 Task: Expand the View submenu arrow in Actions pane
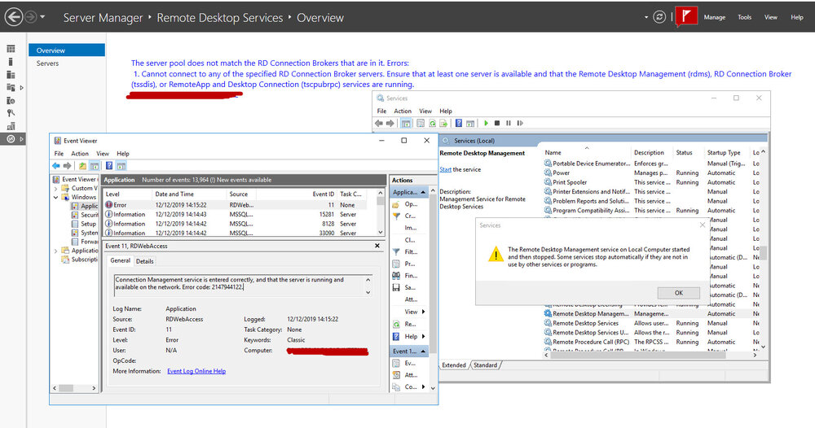(x=424, y=312)
